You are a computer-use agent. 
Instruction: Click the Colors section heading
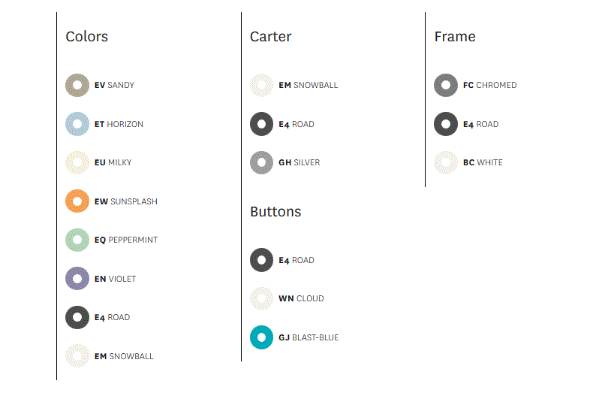pyautogui.click(x=87, y=37)
